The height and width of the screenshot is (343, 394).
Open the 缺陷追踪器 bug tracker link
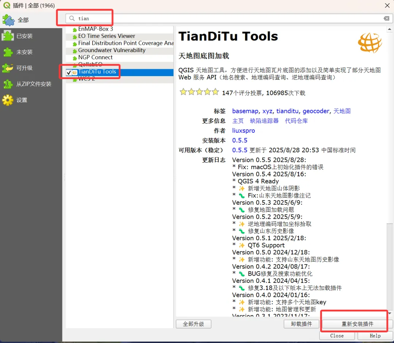264,121
